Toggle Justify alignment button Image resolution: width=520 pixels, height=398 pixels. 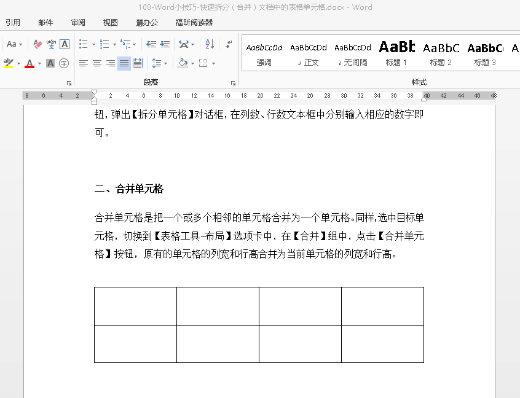pyautogui.click(x=124, y=63)
